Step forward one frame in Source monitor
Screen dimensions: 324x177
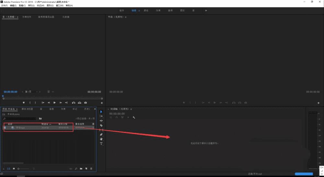[x=61, y=102]
